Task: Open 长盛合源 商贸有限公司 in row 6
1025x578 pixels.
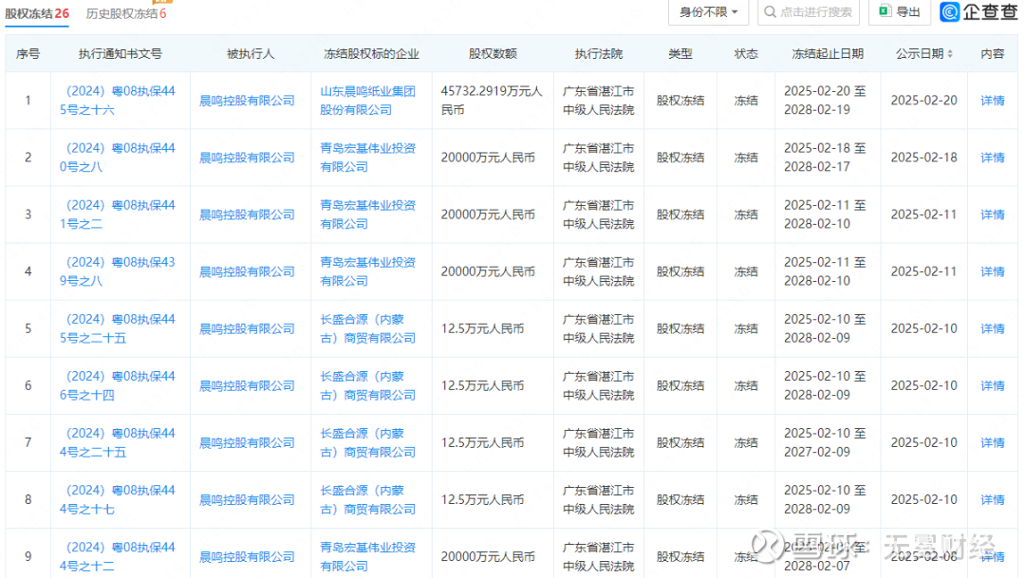Action: coord(368,385)
